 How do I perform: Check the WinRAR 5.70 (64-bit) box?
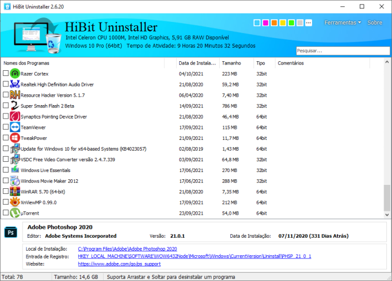pyautogui.click(x=6, y=191)
